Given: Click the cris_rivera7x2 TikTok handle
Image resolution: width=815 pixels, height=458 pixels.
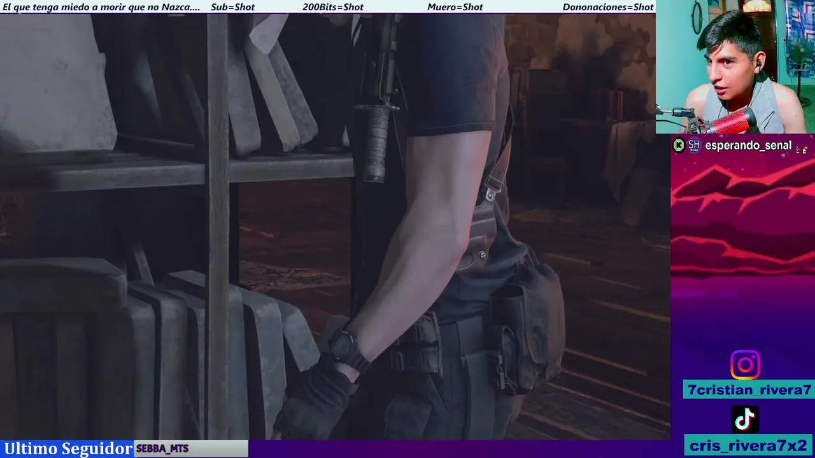Looking at the screenshot, I should 748,445.
